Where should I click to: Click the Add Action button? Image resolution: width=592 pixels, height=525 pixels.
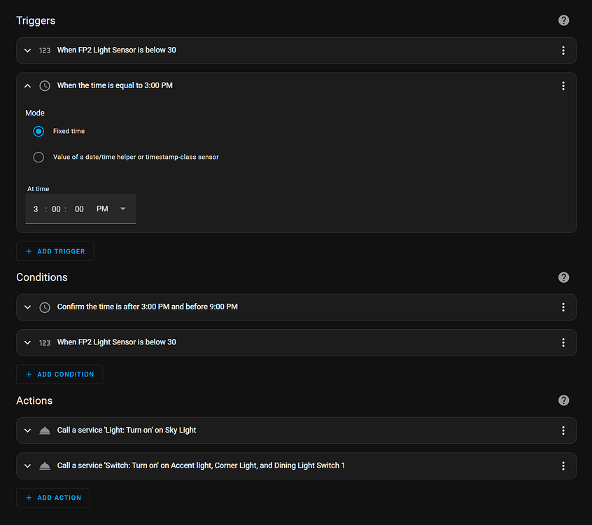tap(53, 498)
